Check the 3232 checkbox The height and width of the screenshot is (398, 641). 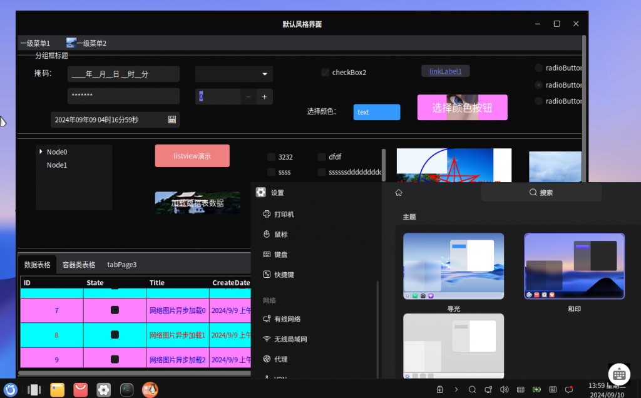271,156
